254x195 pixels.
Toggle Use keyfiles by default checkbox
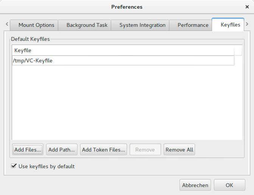[14, 166]
